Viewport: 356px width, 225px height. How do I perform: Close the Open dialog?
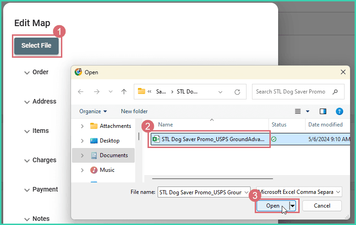coord(343,72)
